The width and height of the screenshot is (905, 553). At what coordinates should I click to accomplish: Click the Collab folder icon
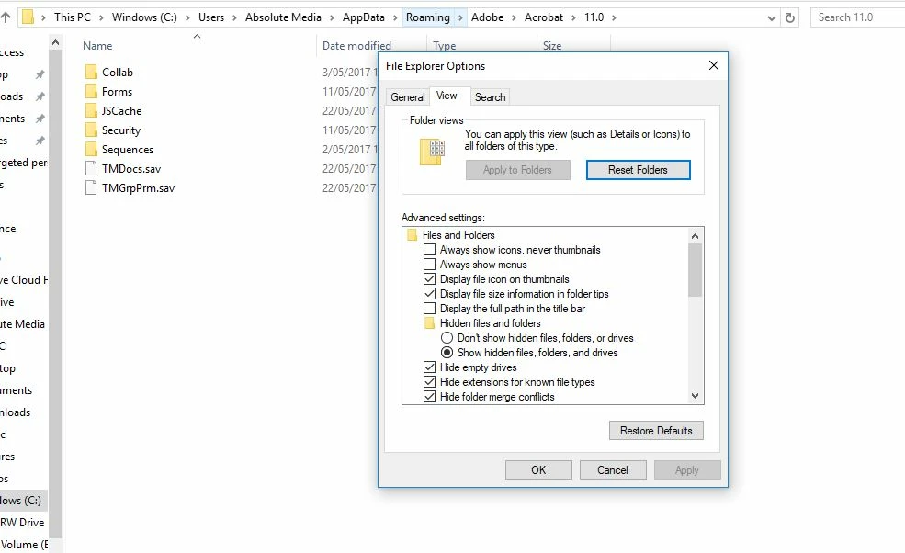(x=91, y=73)
